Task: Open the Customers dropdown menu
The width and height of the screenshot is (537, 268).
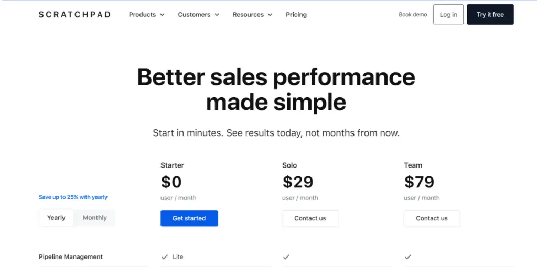Action: [199, 14]
